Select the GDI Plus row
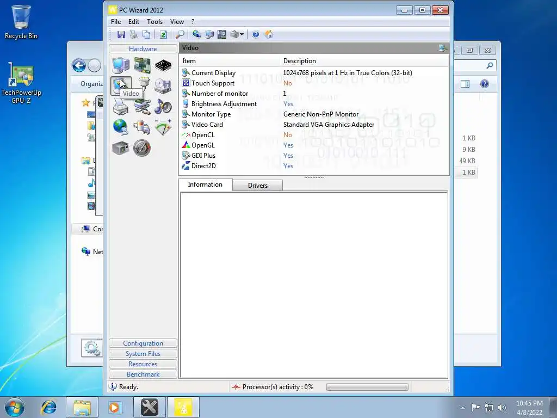This screenshot has width=557, height=418. [314, 155]
